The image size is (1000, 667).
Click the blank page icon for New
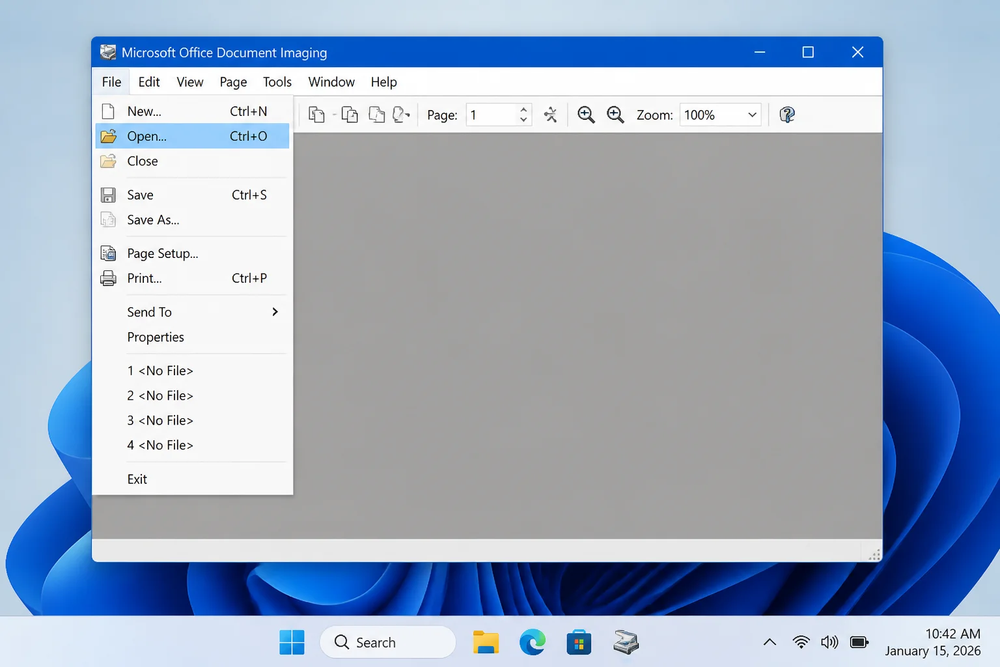pos(108,111)
